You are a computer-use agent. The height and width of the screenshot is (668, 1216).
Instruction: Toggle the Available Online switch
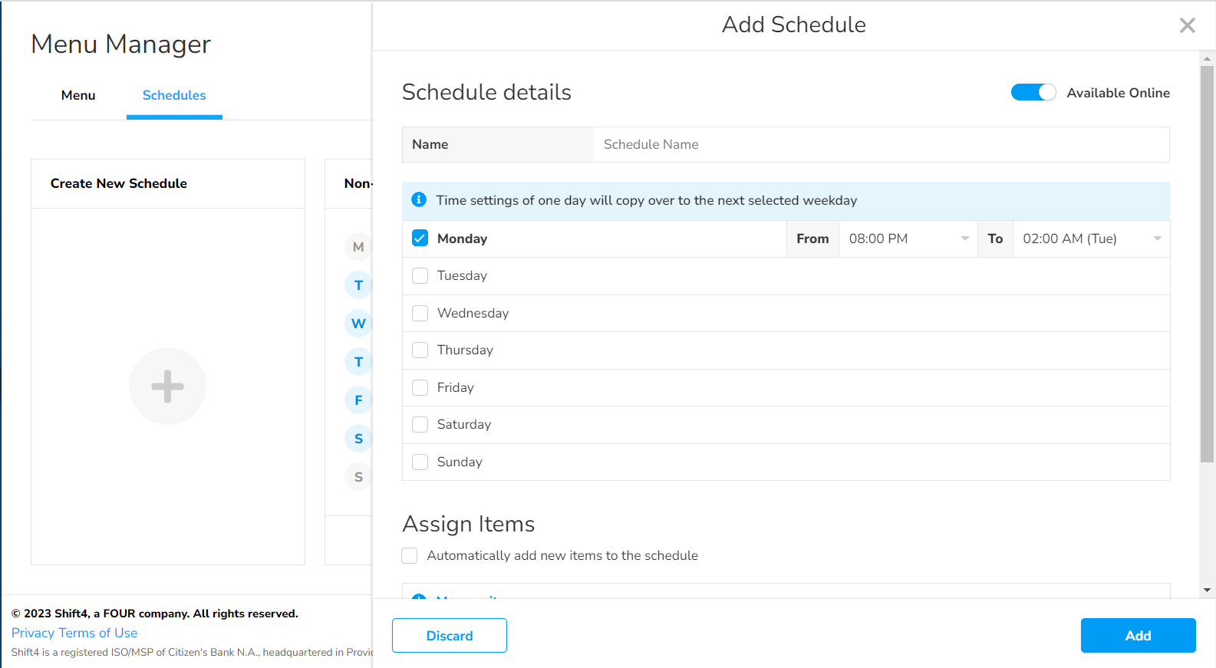1033,93
